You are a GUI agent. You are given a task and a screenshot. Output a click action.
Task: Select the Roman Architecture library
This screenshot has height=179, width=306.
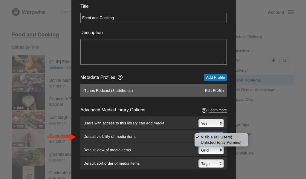tap(255, 90)
